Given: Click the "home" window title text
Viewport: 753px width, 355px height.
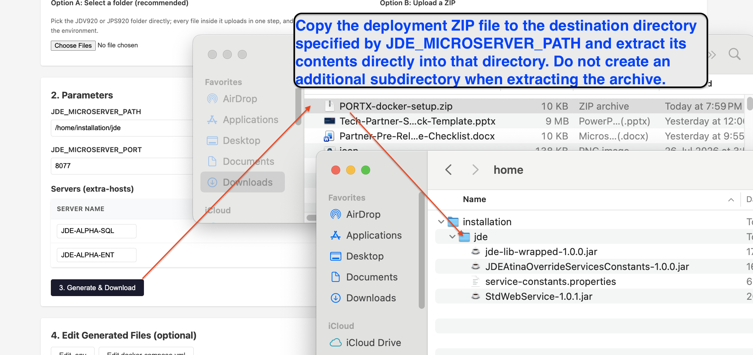Looking at the screenshot, I should pos(508,170).
